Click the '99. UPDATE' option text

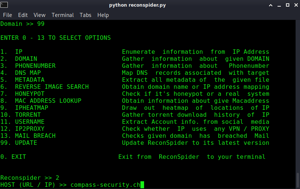click(19, 143)
